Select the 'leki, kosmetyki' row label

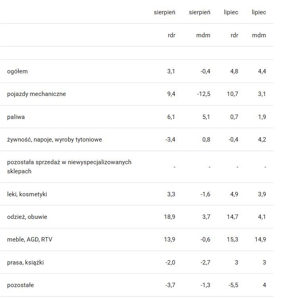(x=27, y=194)
